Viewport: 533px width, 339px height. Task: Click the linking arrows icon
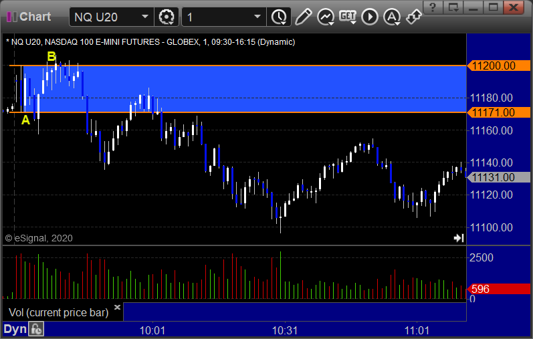point(414,17)
